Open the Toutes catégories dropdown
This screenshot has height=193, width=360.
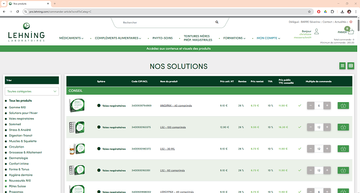(x=32, y=91)
